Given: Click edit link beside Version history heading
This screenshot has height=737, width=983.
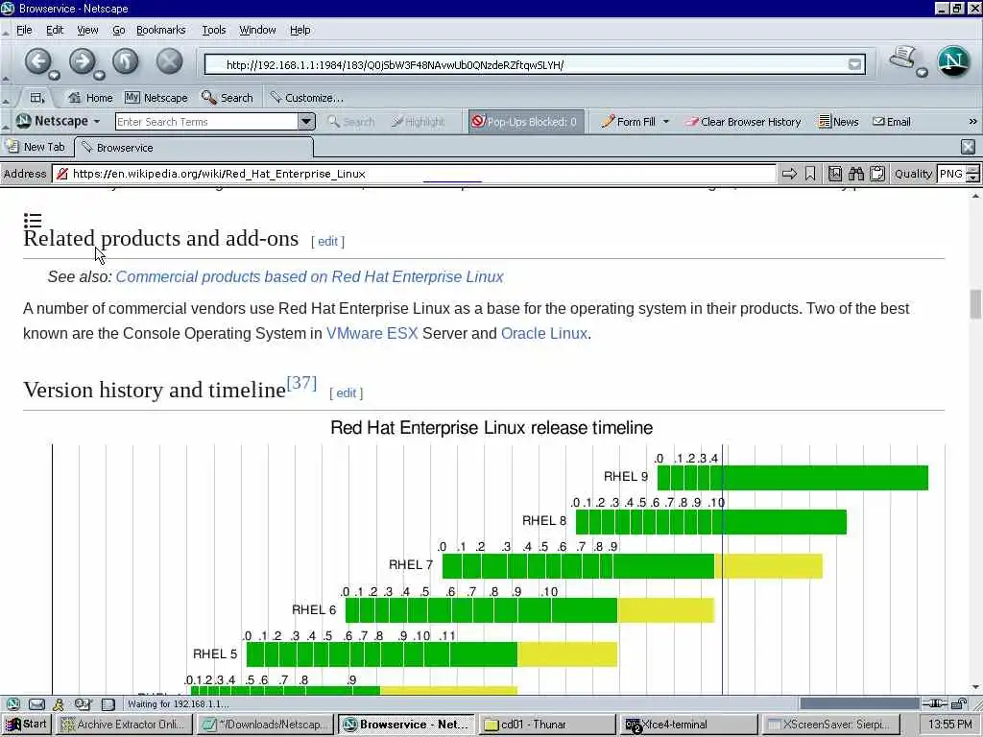Looking at the screenshot, I should click(x=346, y=392).
